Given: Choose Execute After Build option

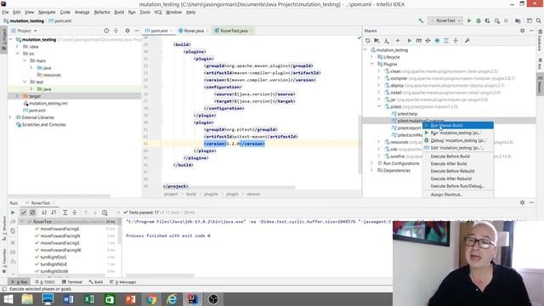Looking at the screenshot, I should coord(457,164).
